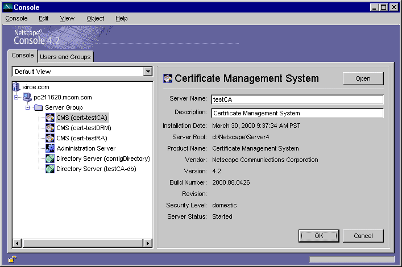Click the siroe.com domain building icon

click(15, 87)
